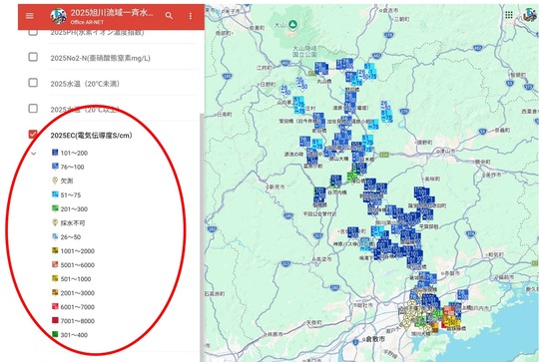Select the 2025EC(電気伝導度S/cm) layer title
This screenshot has width=539, height=362.
(91, 136)
